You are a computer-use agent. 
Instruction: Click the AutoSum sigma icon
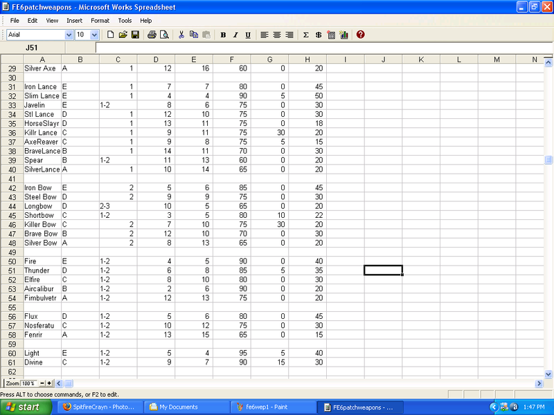click(x=305, y=35)
